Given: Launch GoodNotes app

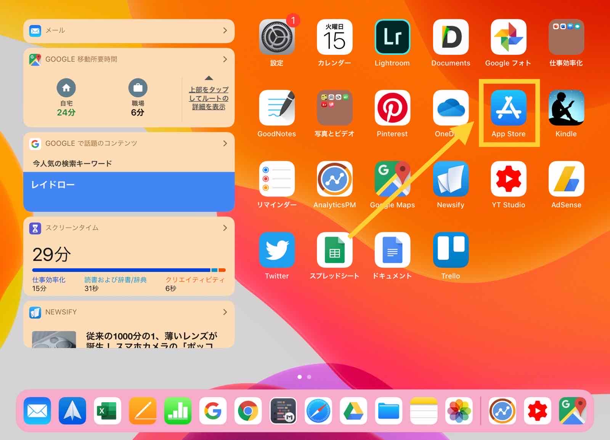Looking at the screenshot, I should point(277,108).
